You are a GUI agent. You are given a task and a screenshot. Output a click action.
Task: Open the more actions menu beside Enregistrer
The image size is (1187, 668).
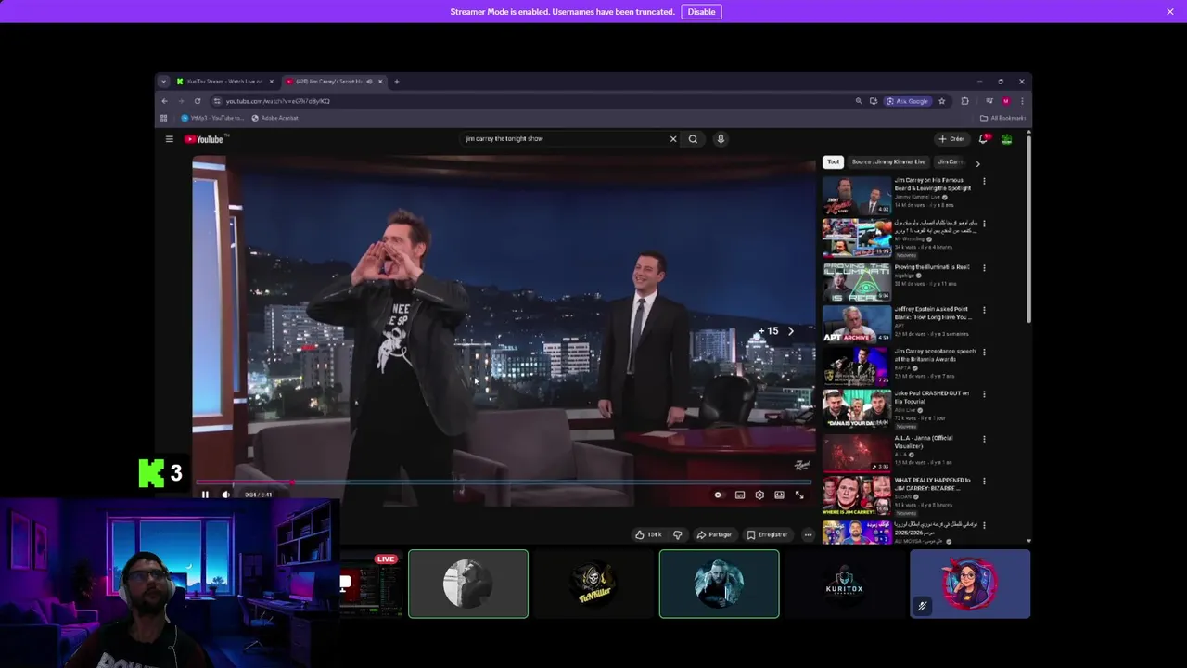808,534
